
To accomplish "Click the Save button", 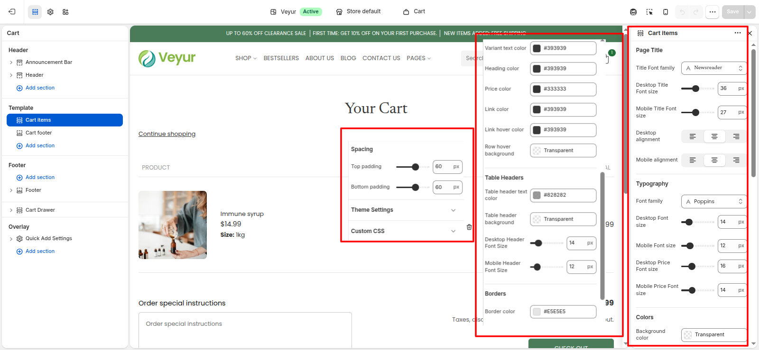I will 733,12.
